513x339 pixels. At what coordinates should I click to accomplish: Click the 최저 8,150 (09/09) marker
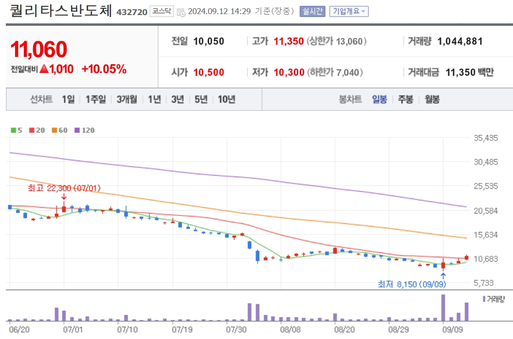pos(412,285)
